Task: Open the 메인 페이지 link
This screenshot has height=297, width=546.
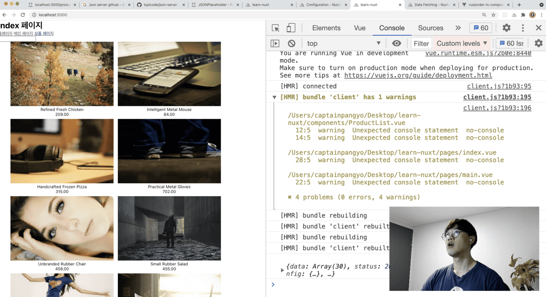Action: [23, 33]
